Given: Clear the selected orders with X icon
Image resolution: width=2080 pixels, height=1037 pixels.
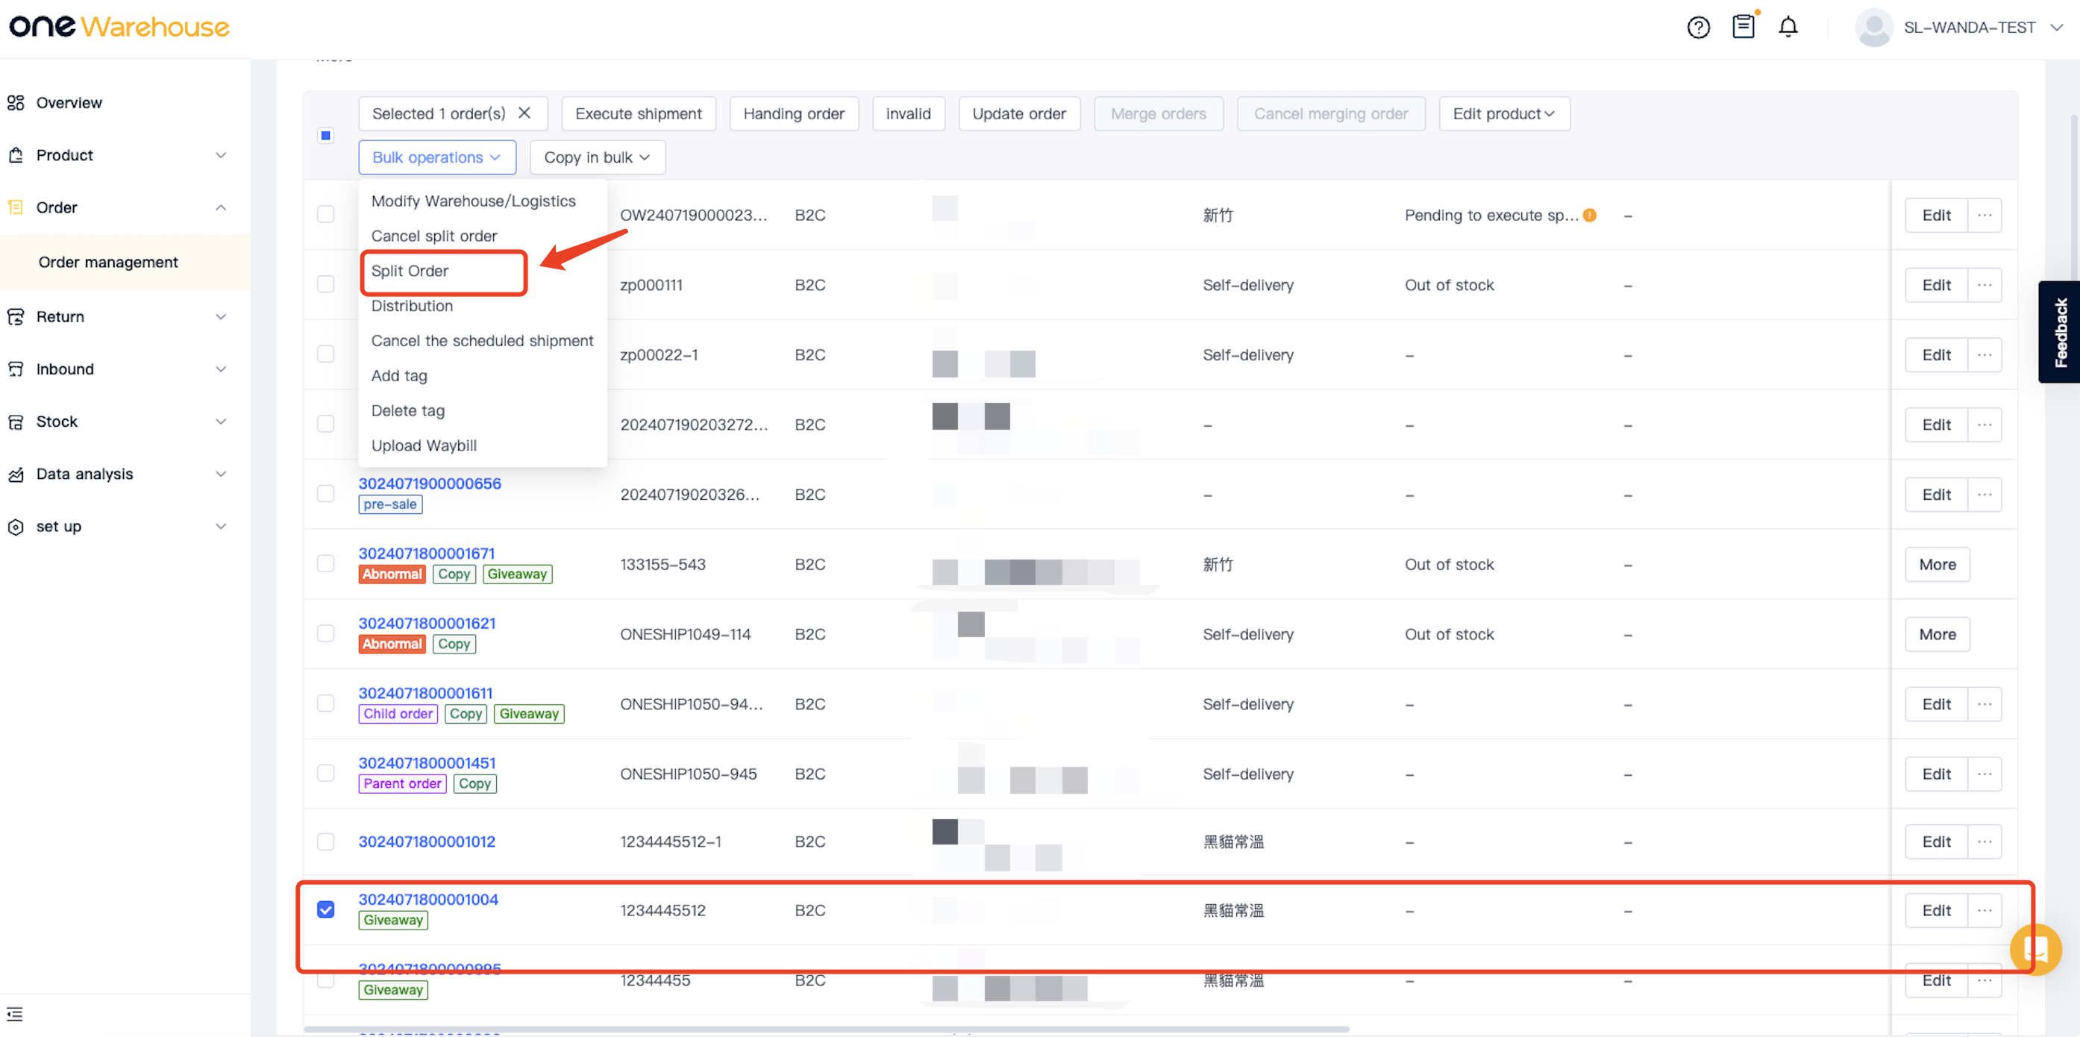Looking at the screenshot, I should [x=524, y=113].
